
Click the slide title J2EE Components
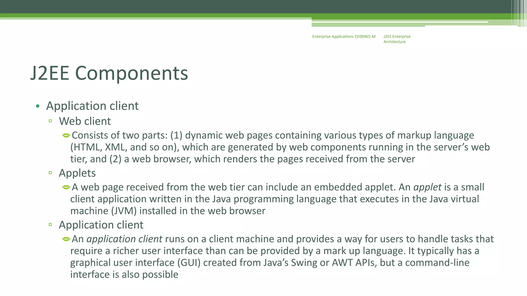109,73
